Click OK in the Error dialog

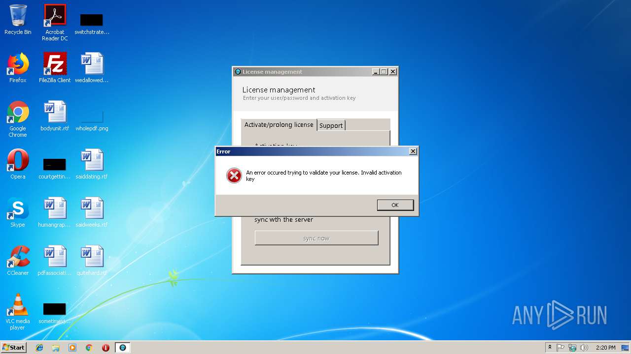tap(395, 205)
